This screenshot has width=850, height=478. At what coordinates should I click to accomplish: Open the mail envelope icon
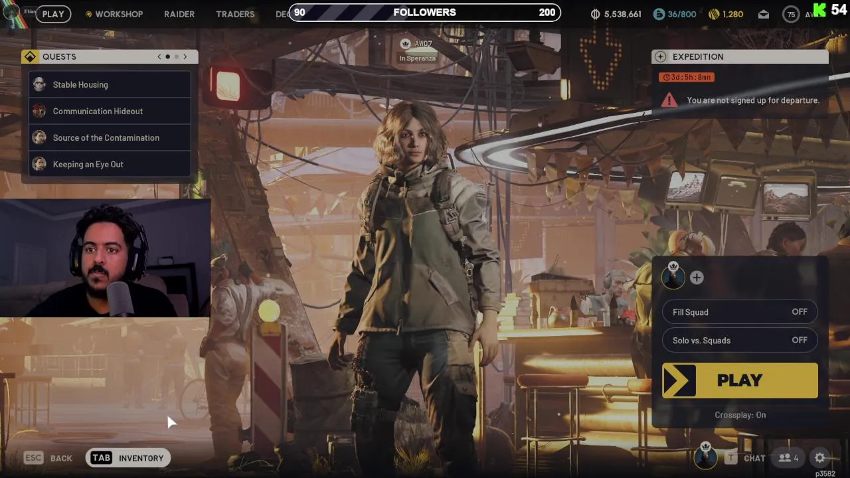[763, 14]
